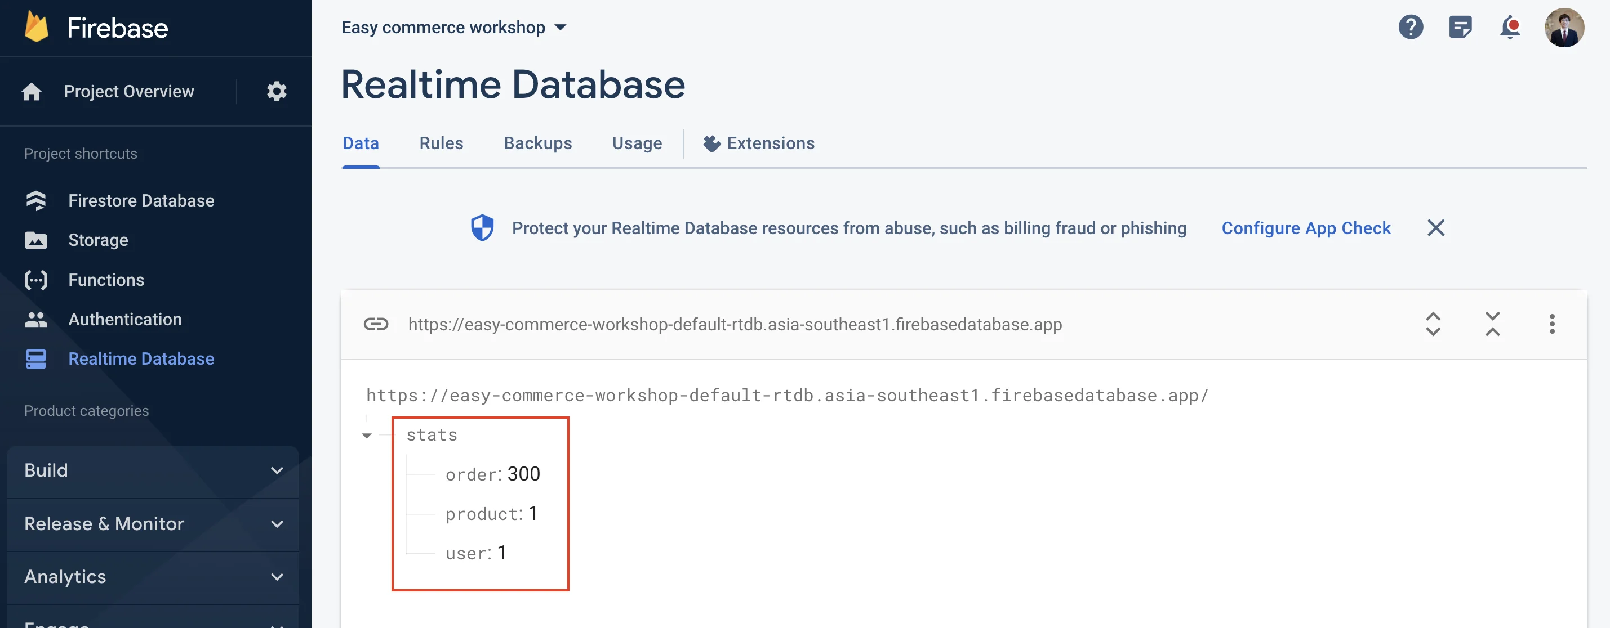This screenshot has width=1610, height=628.
Task: Go to Realtime Database page
Action: click(x=141, y=359)
